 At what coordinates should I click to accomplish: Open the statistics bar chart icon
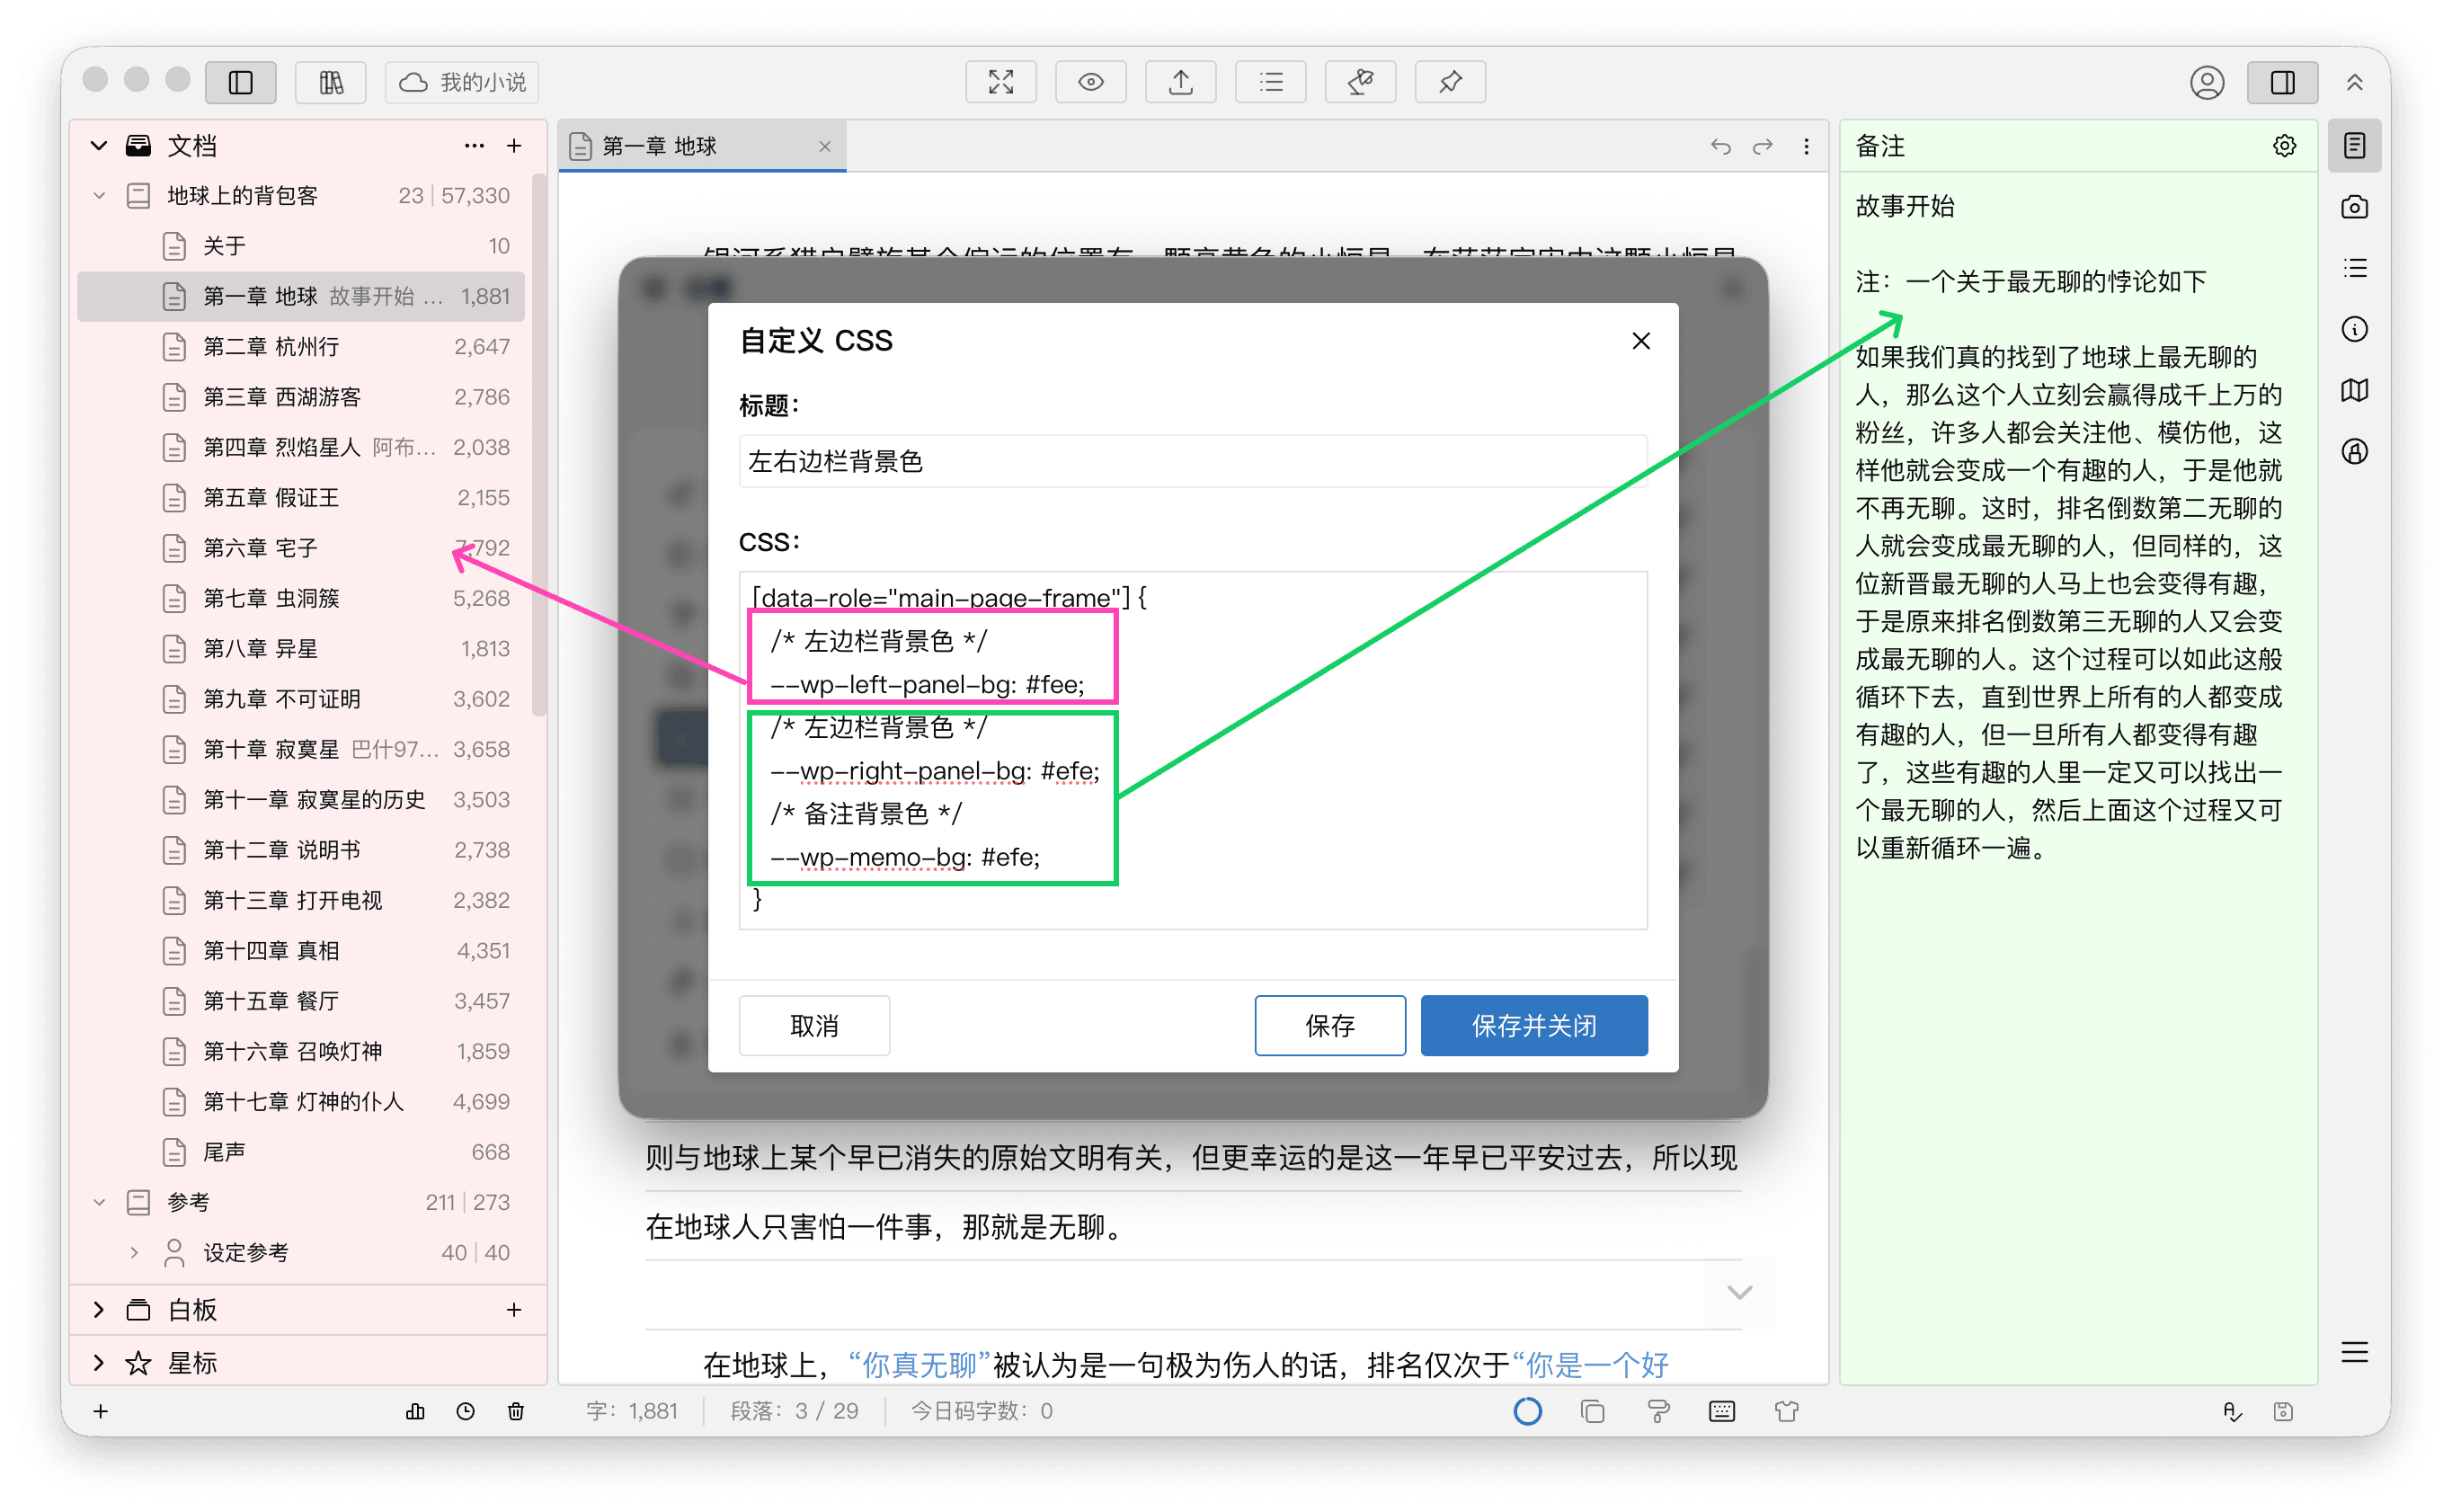(416, 1411)
